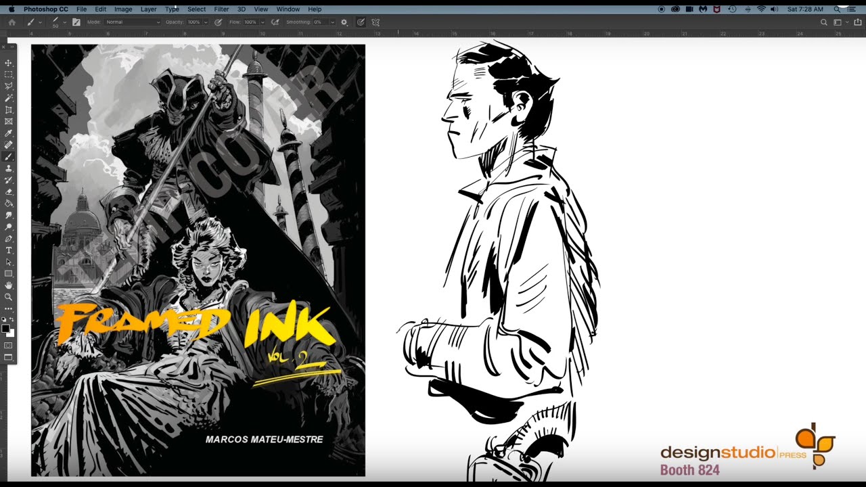Select the Eraser tool
This screenshot has width=866, height=487.
pyautogui.click(x=9, y=191)
